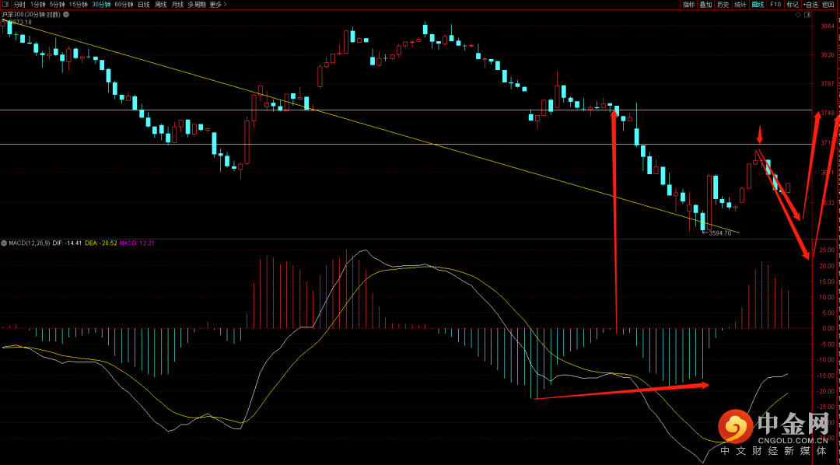This screenshot has height=465, width=840.
Task: Click the 3864 price axis label
Action: tap(827, 26)
